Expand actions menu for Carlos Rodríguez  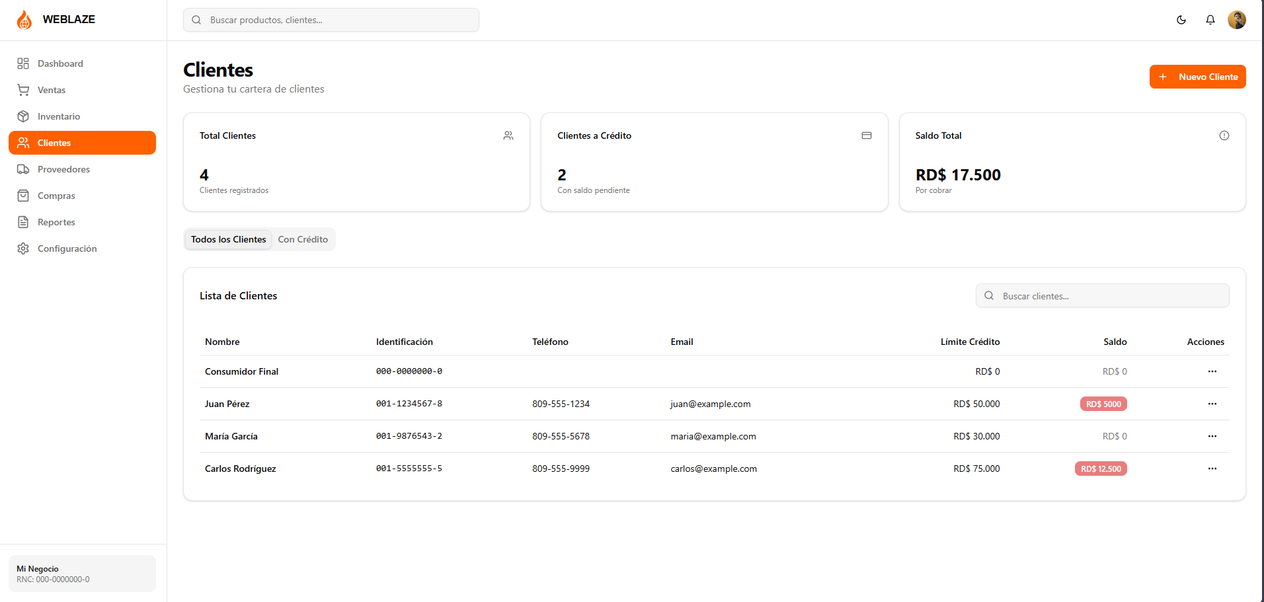1212,469
